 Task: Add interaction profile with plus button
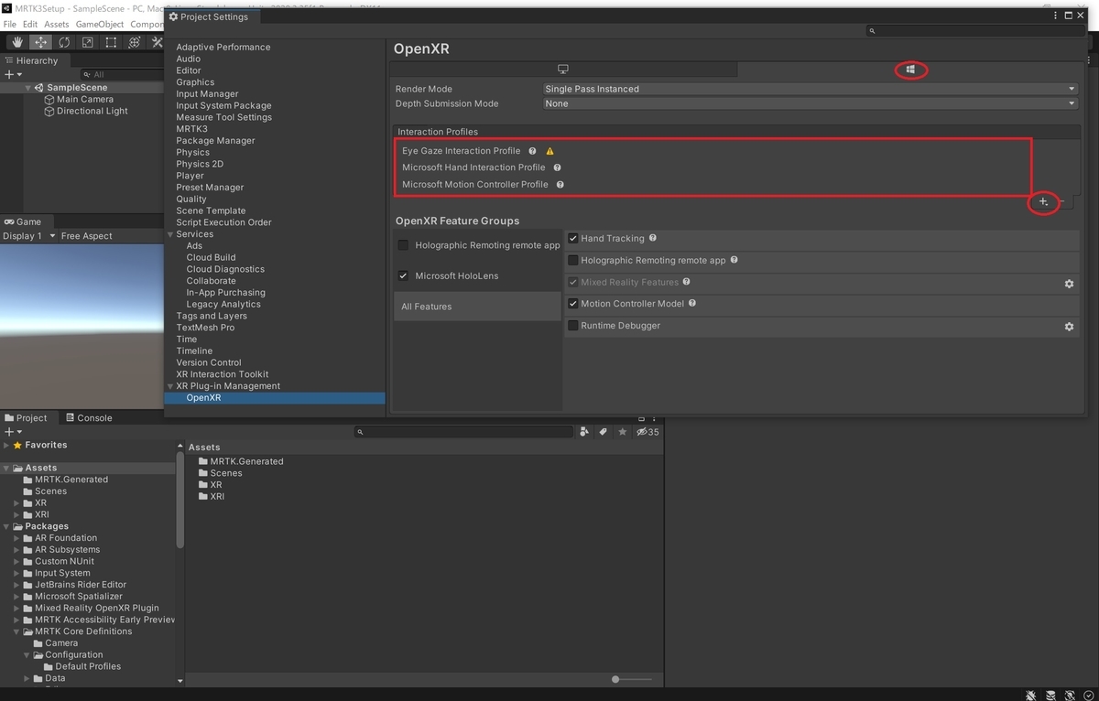tap(1043, 202)
